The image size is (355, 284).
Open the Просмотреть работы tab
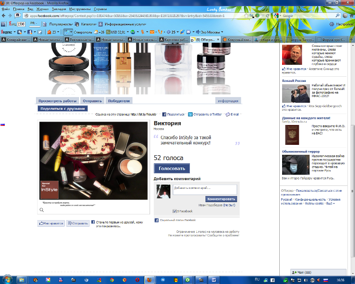point(57,101)
